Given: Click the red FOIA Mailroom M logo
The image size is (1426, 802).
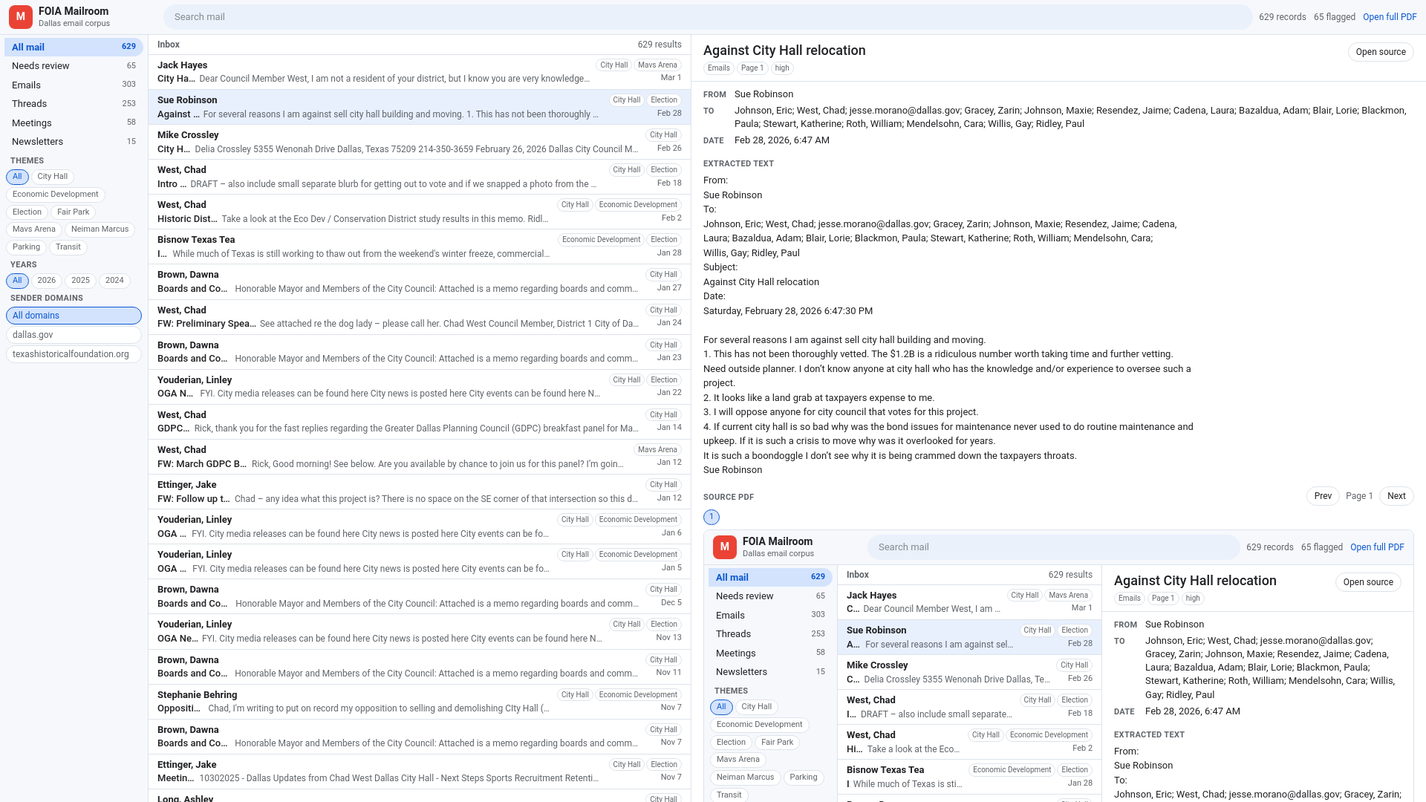Looking at the screenshot, I should coord(21,16).
